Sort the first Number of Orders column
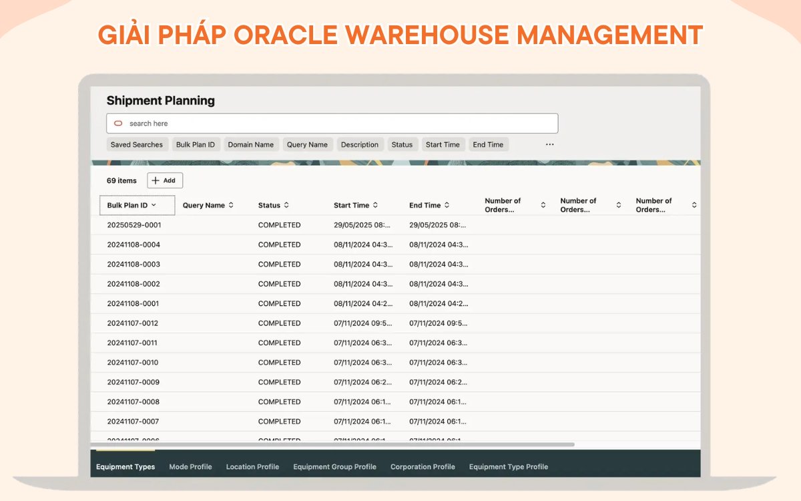The height and width of the screenshot is (501, 801). [543, 205]
